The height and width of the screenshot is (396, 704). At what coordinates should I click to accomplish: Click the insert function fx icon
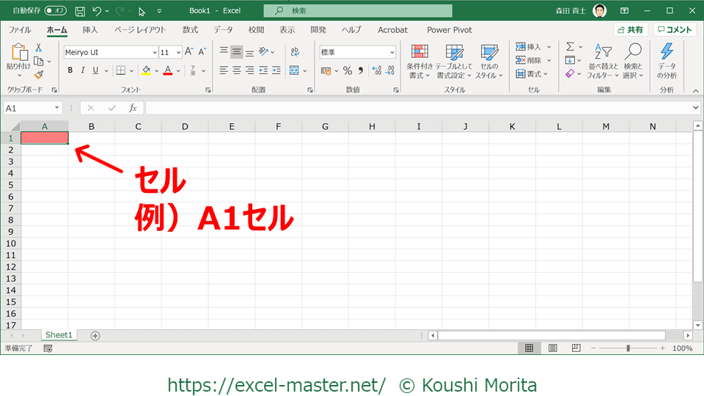[x=133, y=108]
